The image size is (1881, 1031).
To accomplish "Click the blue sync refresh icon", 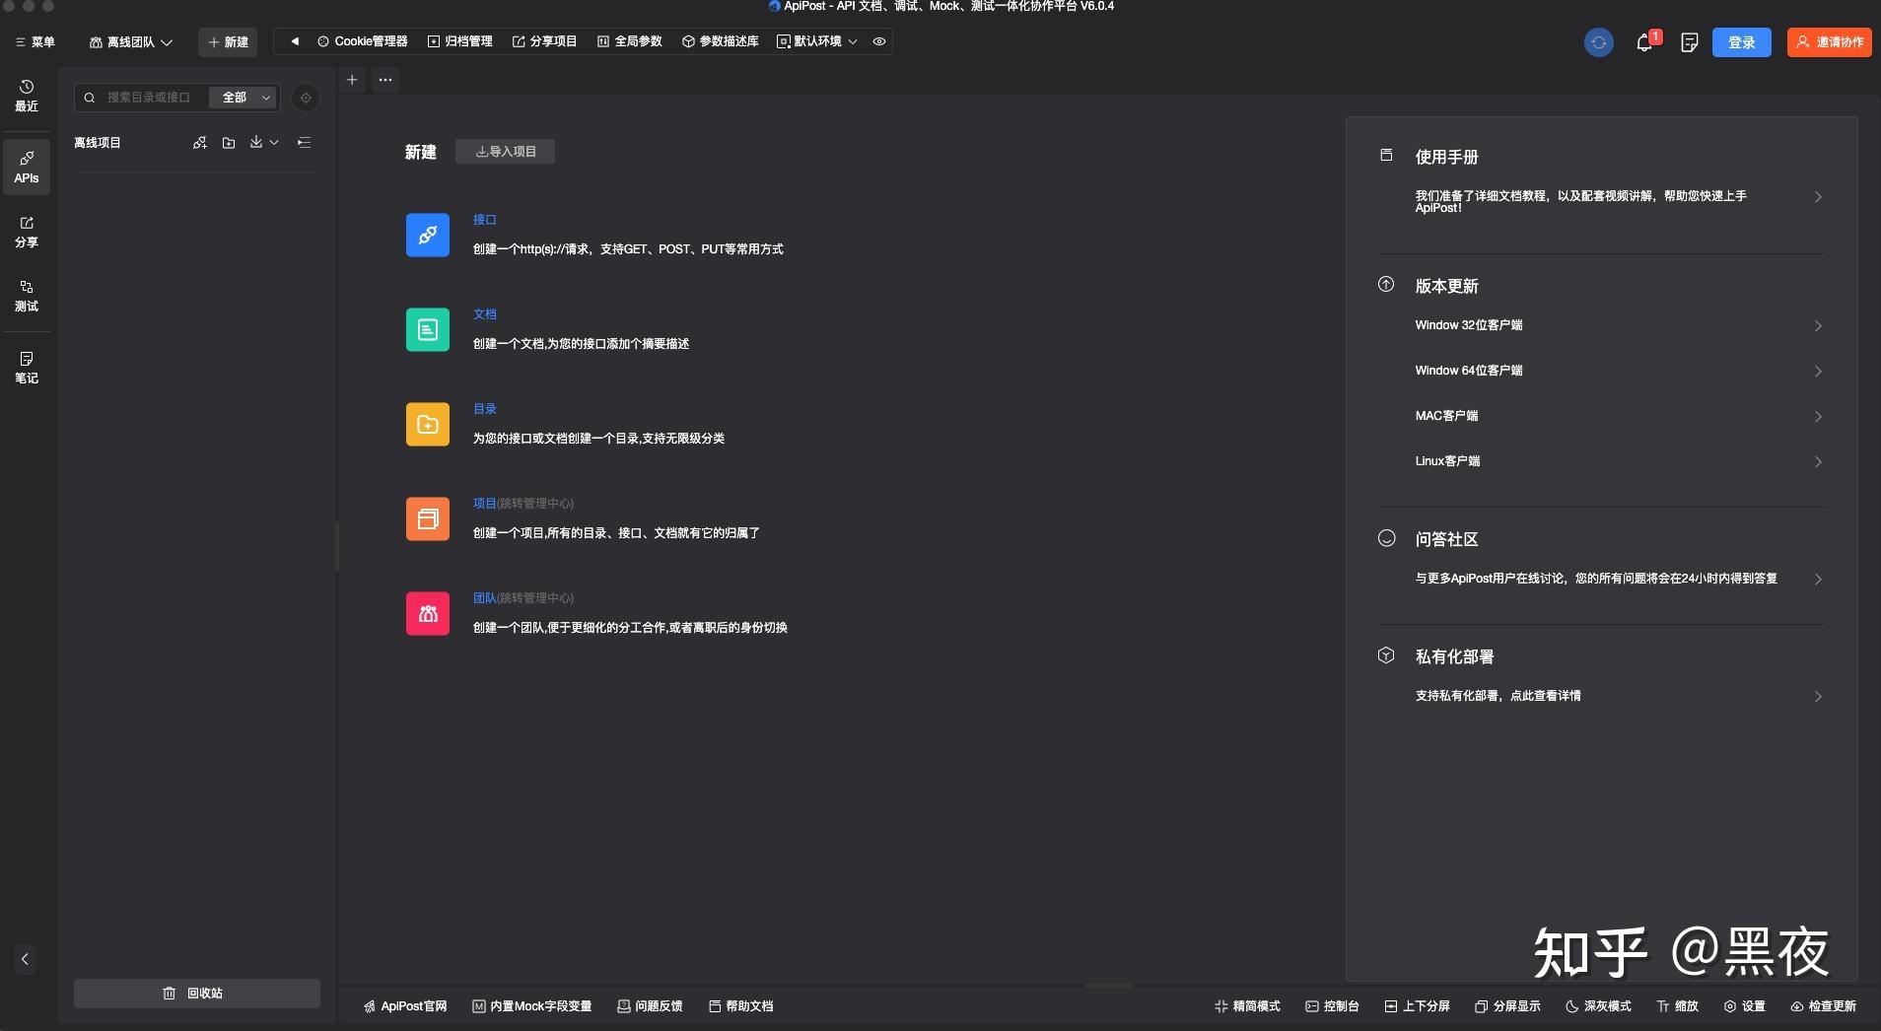I will point(1599,42).
